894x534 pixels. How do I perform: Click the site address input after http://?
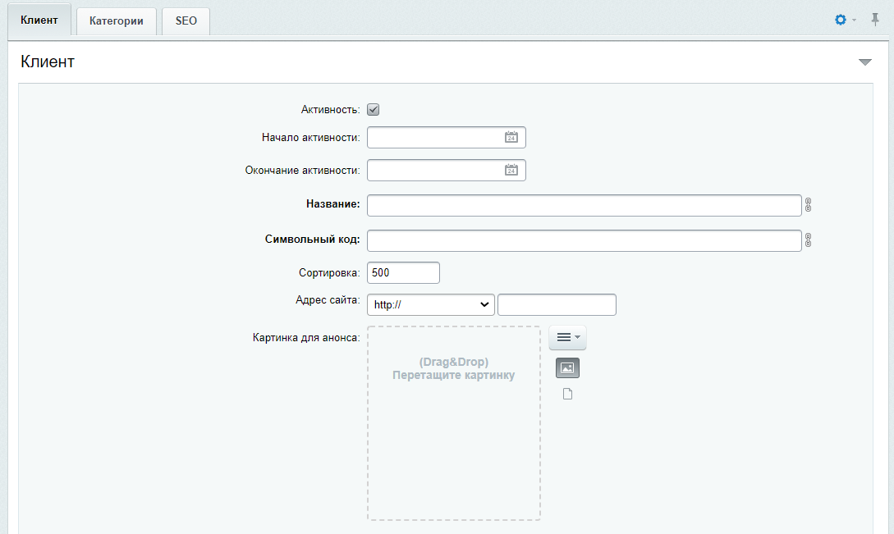point(557,304)
